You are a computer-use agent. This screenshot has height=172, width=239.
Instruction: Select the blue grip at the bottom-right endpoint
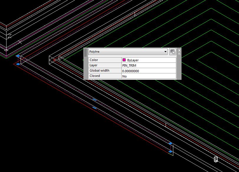tap(170, 151)
